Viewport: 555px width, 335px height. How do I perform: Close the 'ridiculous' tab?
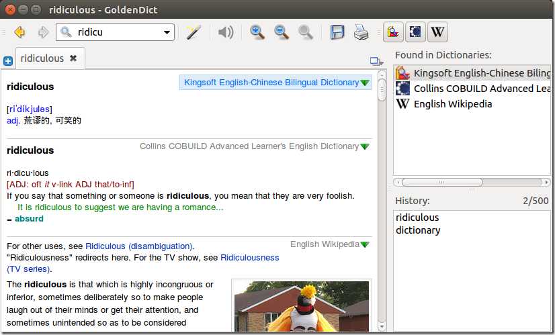73,58
